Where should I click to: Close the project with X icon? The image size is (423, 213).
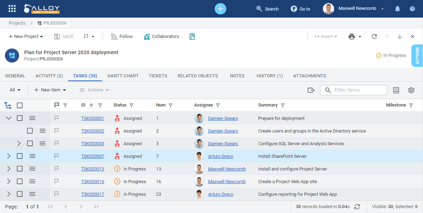point(412,37)
